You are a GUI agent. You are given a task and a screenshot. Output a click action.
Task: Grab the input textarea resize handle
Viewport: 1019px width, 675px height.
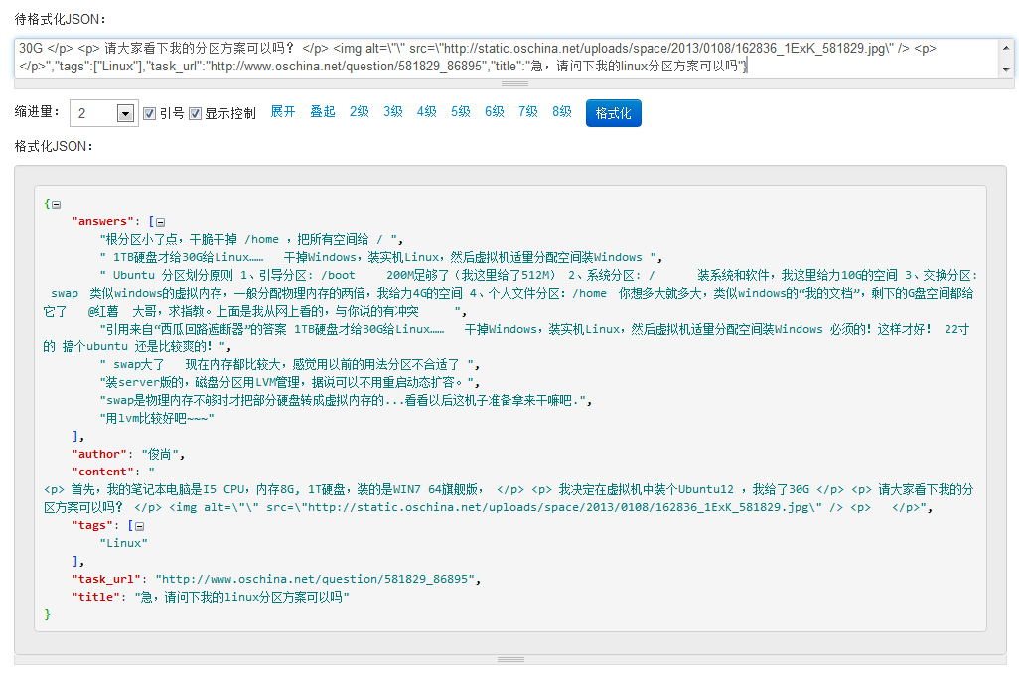pyautogui.click(x=512, y=84)
